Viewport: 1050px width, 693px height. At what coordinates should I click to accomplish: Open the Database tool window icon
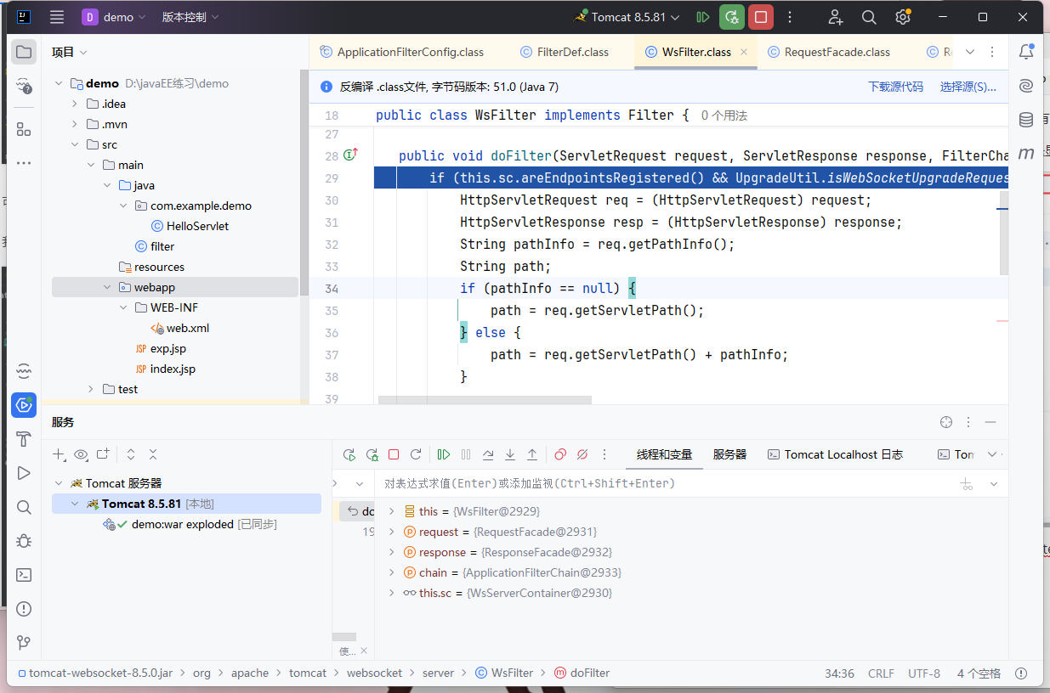point(1026,120)
